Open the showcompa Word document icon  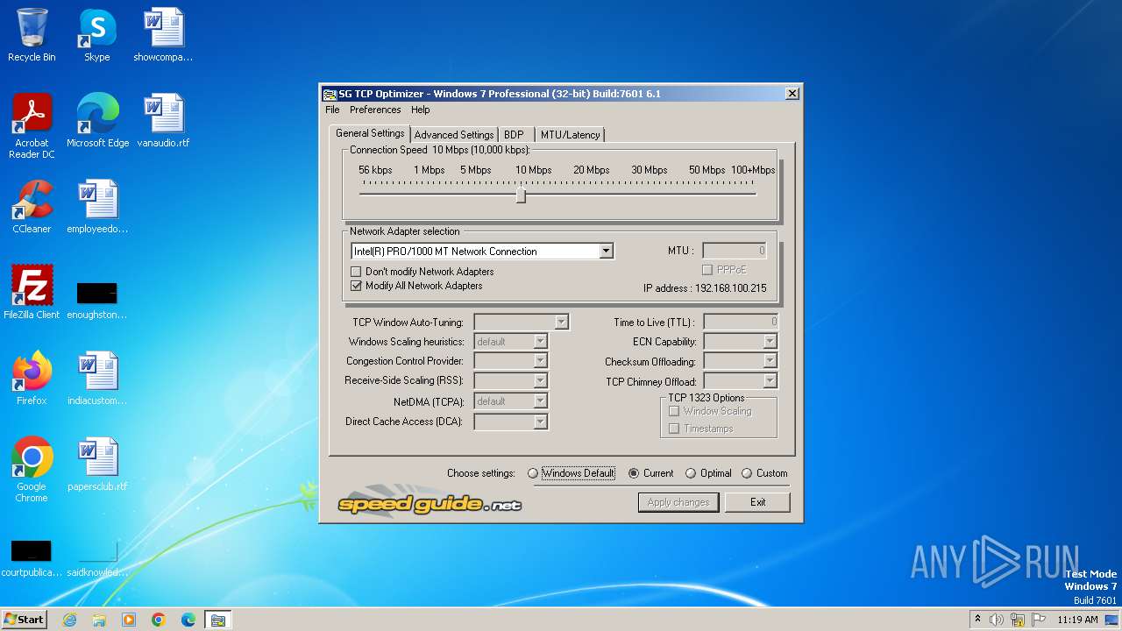[x=163, y=35]
